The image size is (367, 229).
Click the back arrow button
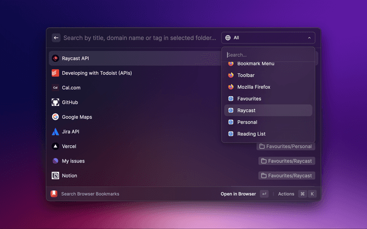(56, 38)
